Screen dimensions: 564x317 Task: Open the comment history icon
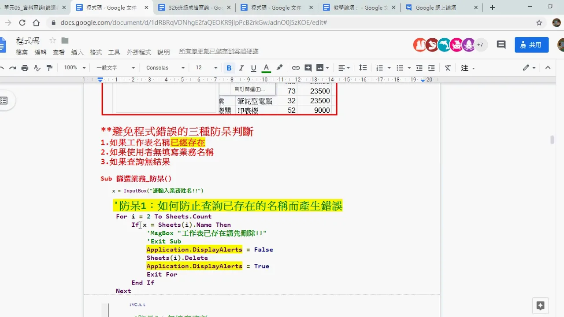point(501,44)
